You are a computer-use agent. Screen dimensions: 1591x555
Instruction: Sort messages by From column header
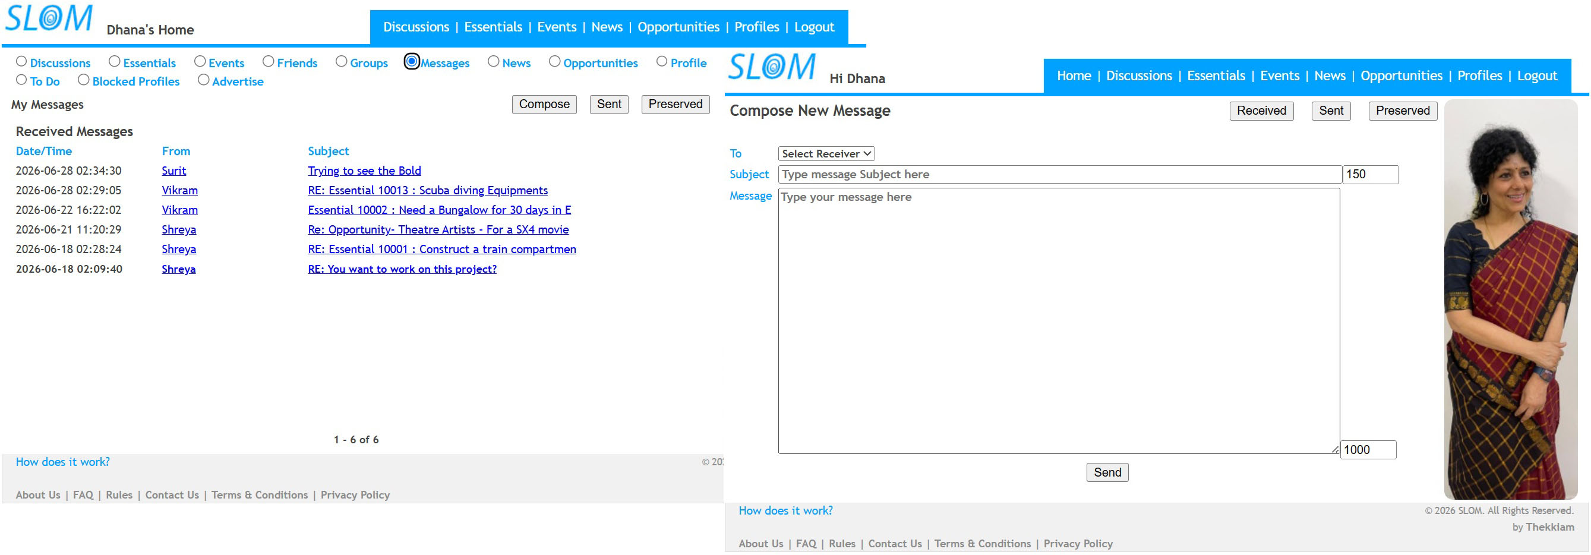point(176,152)
